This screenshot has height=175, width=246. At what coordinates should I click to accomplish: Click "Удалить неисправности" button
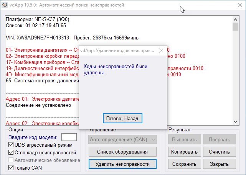click(x=122, y=164)
